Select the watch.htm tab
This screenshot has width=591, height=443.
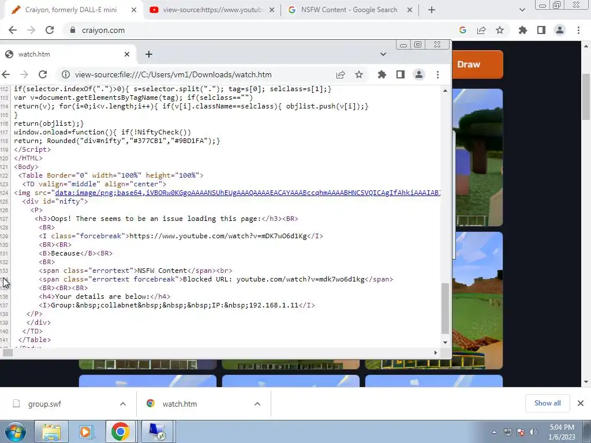(68, 54)
